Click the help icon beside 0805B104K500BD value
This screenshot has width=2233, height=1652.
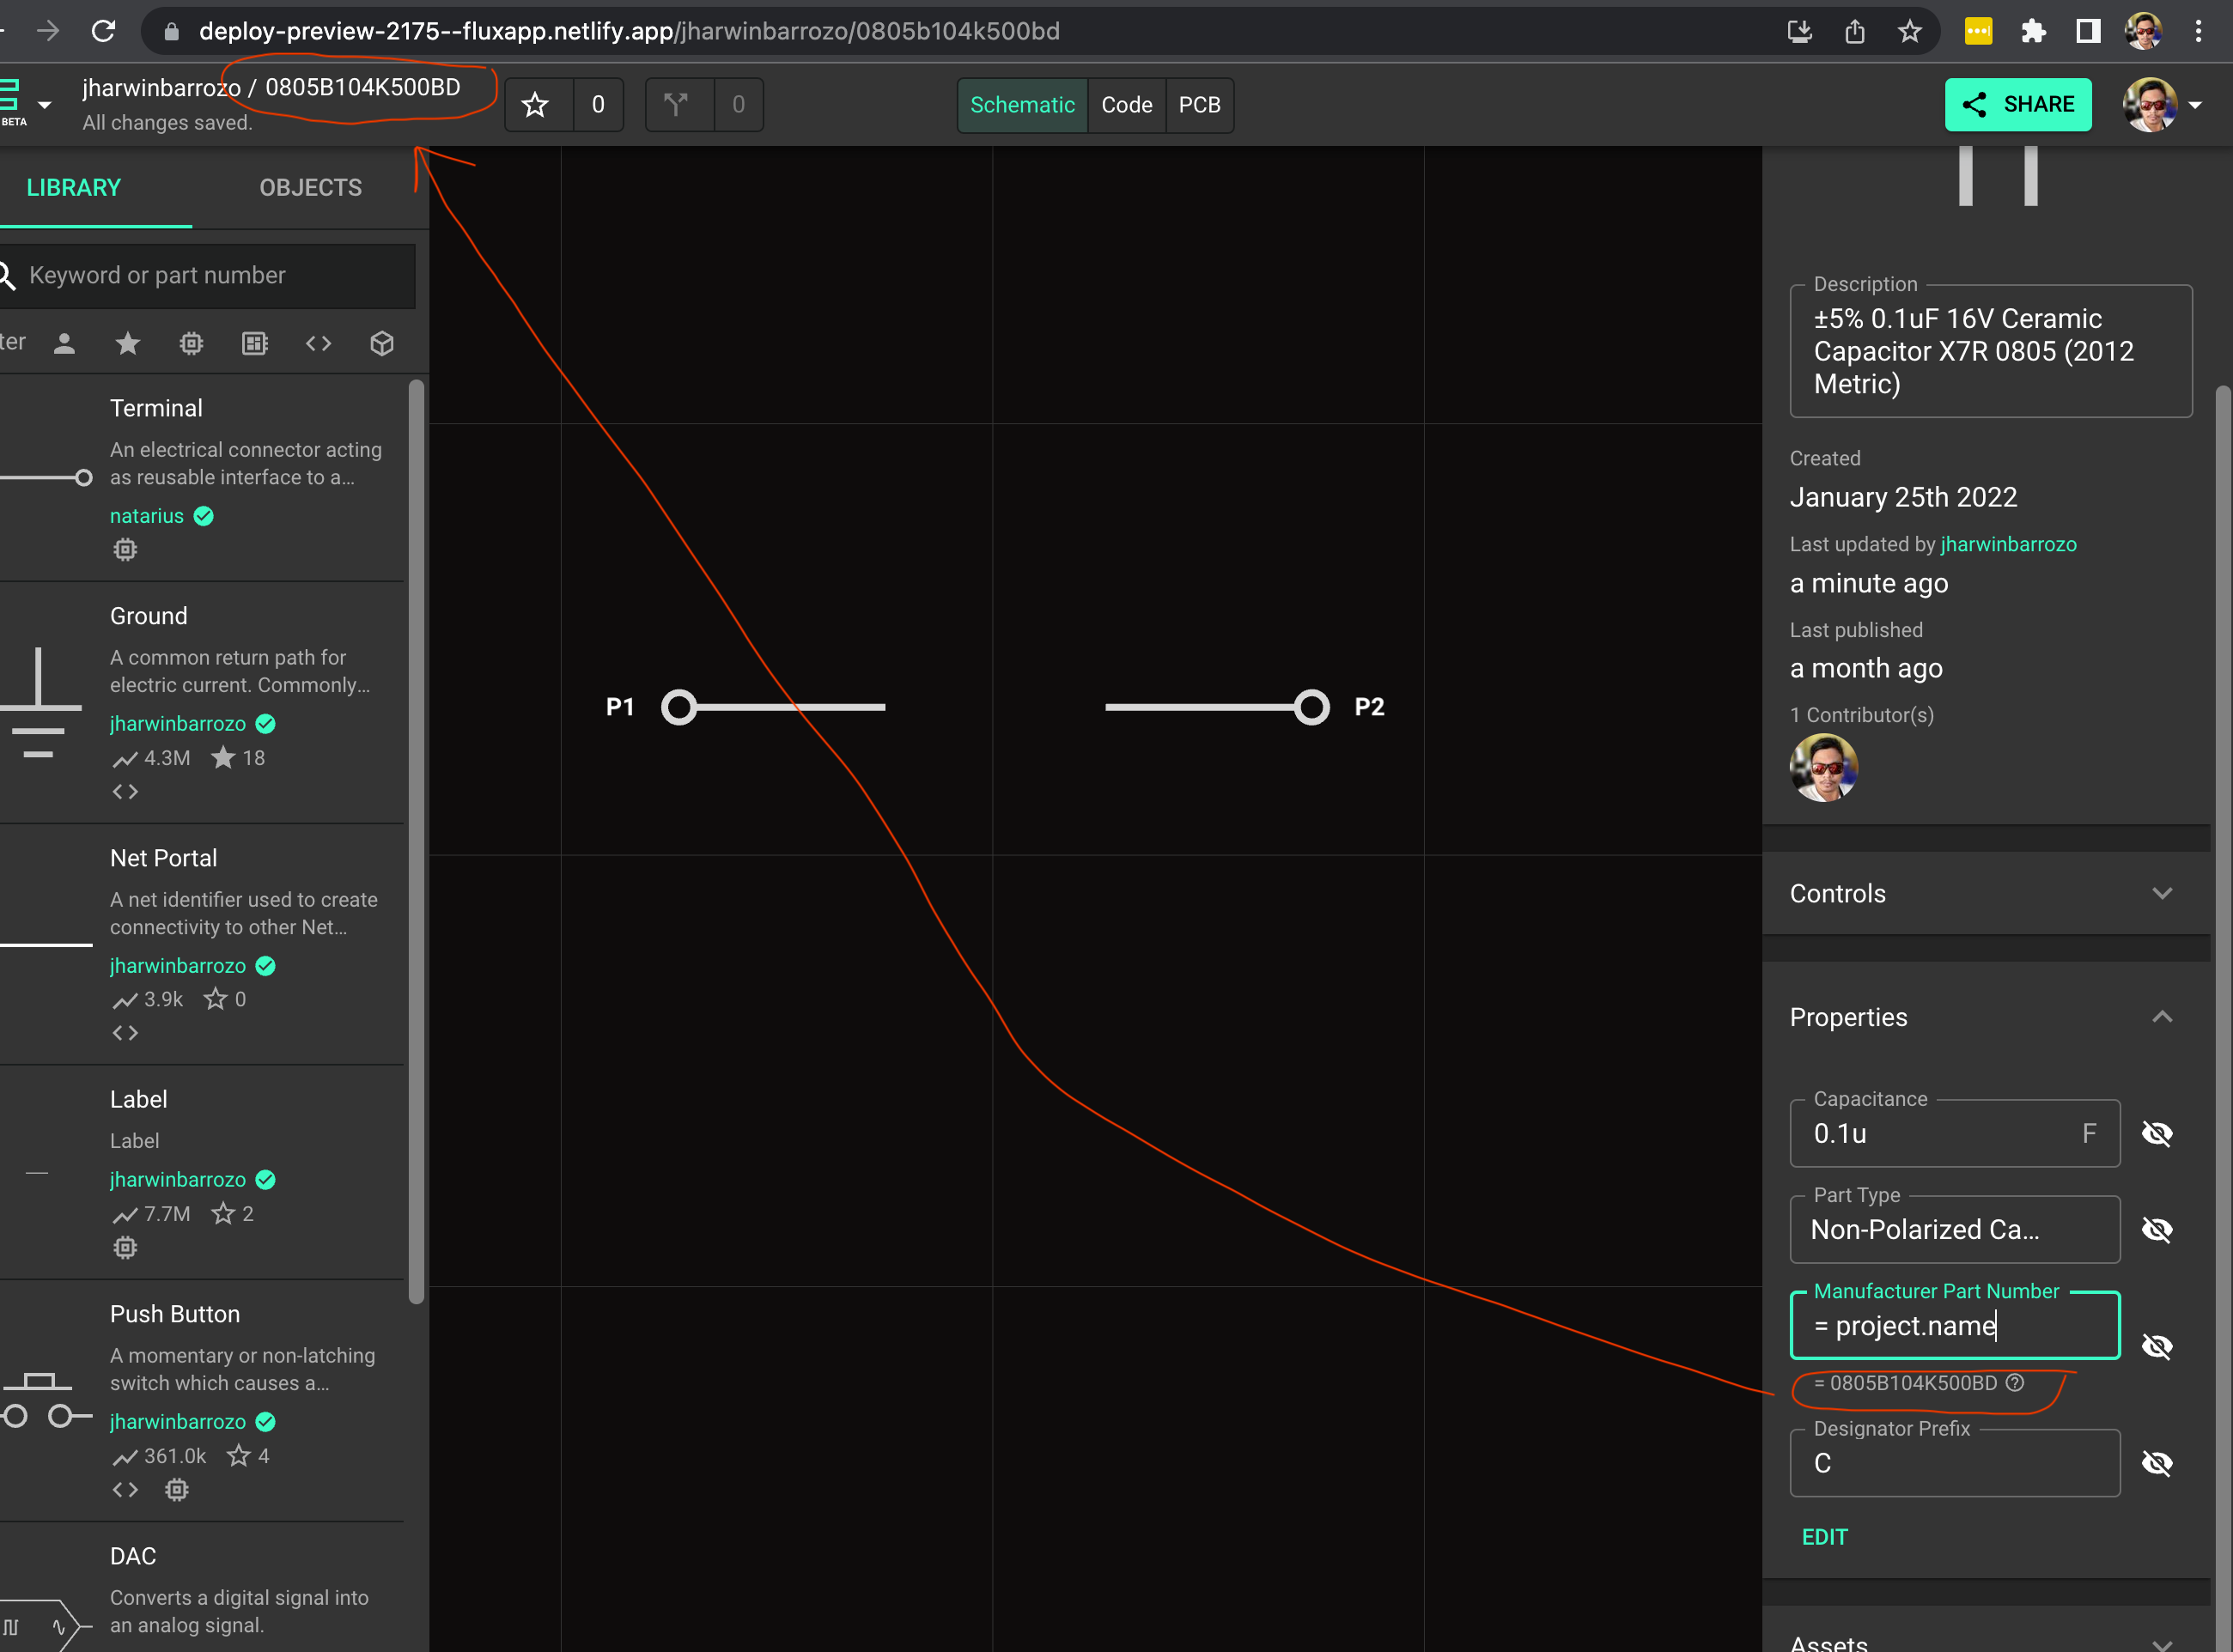[x=2015, y=1382]
